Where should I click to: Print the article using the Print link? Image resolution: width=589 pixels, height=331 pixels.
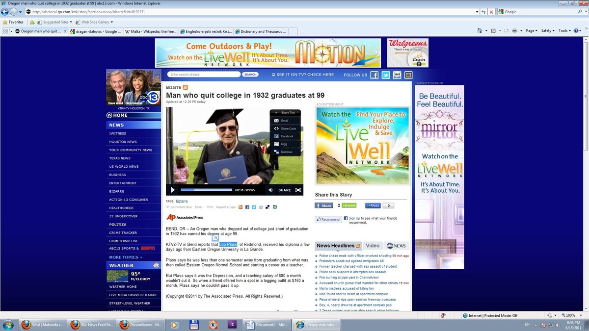click(x=211, y=207)
